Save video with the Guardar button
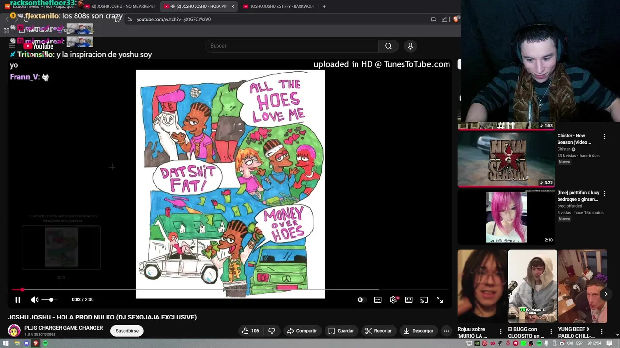 click(341, 331)
